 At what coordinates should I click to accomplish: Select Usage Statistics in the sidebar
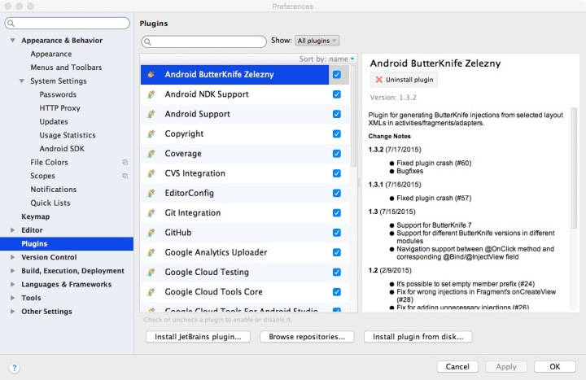(68, 135)
